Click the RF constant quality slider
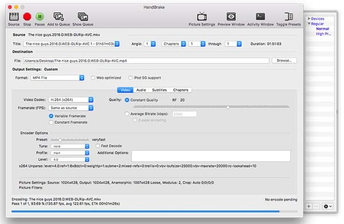 (211, 107)
